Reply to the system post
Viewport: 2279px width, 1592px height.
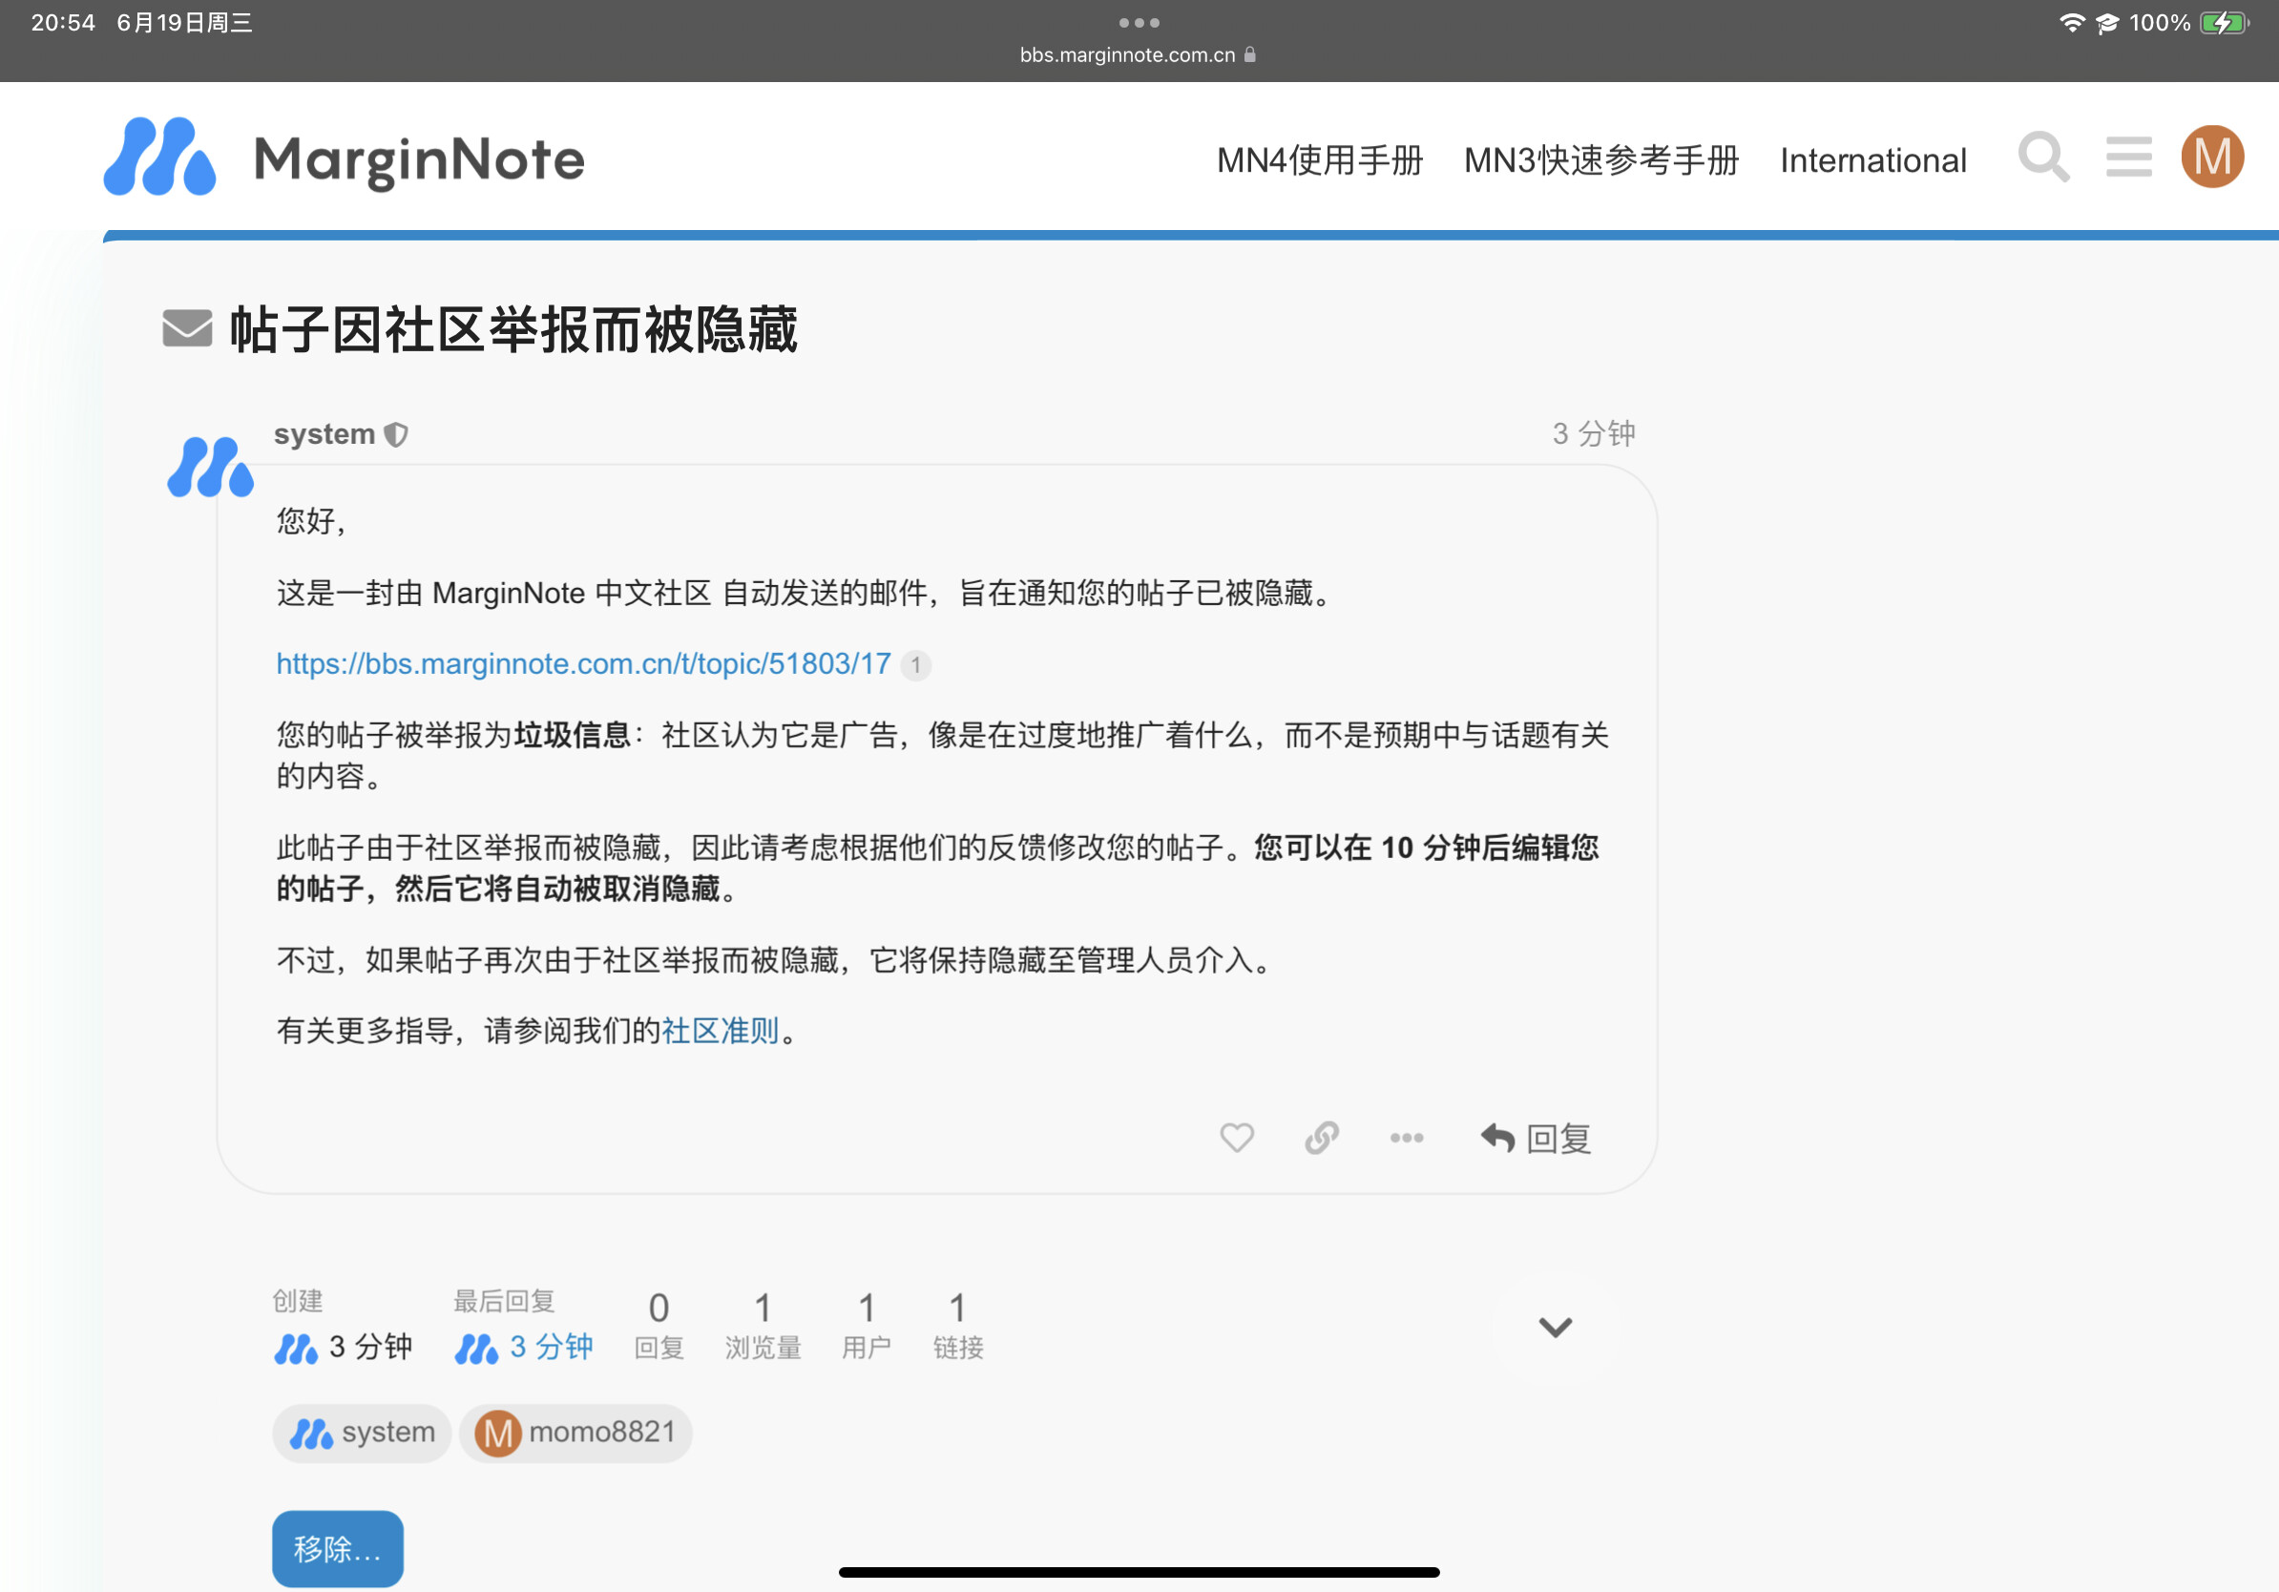[x=1536, y=1138]
